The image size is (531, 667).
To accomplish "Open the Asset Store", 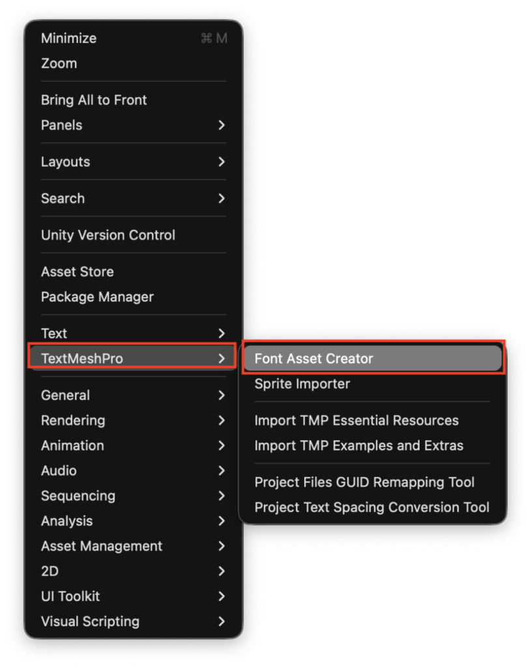I will pyautogui.click(x=78, y=272).
